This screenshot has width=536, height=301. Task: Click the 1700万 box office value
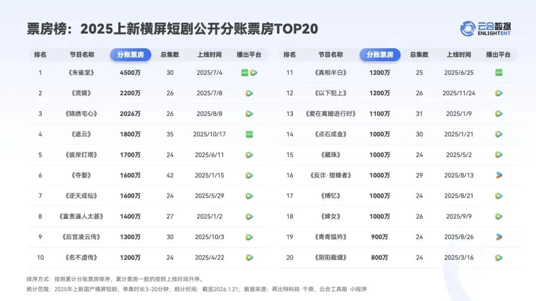(x=130, y=155)
